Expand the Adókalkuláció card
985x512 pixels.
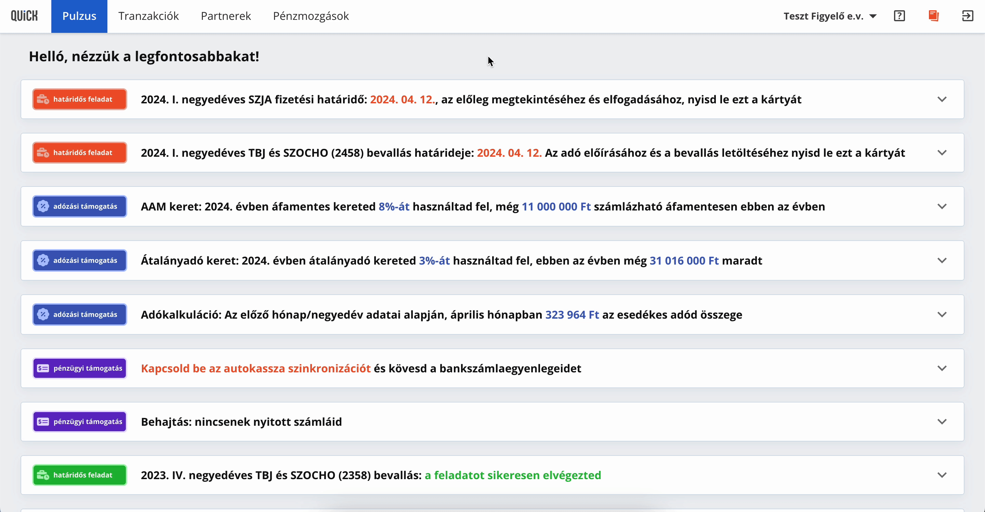tap(942, 314)
